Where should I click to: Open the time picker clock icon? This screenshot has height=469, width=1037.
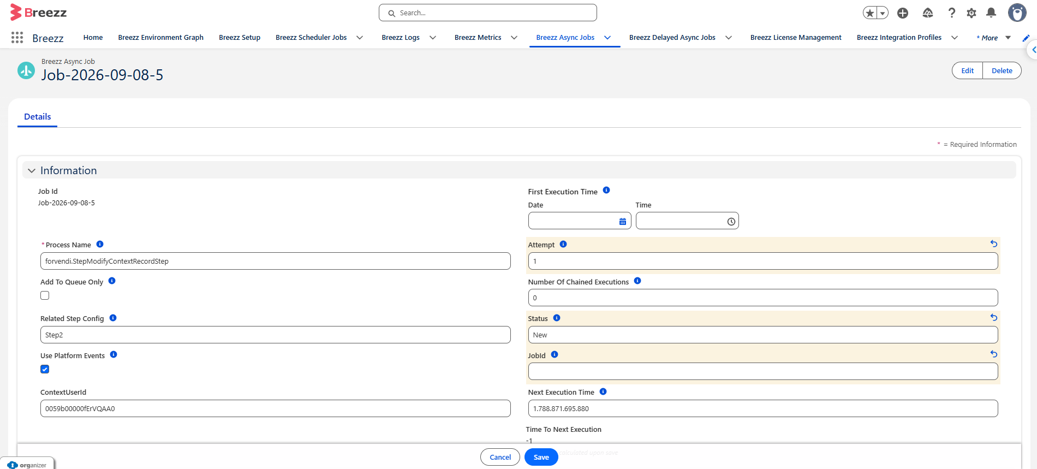click(731, 221)
